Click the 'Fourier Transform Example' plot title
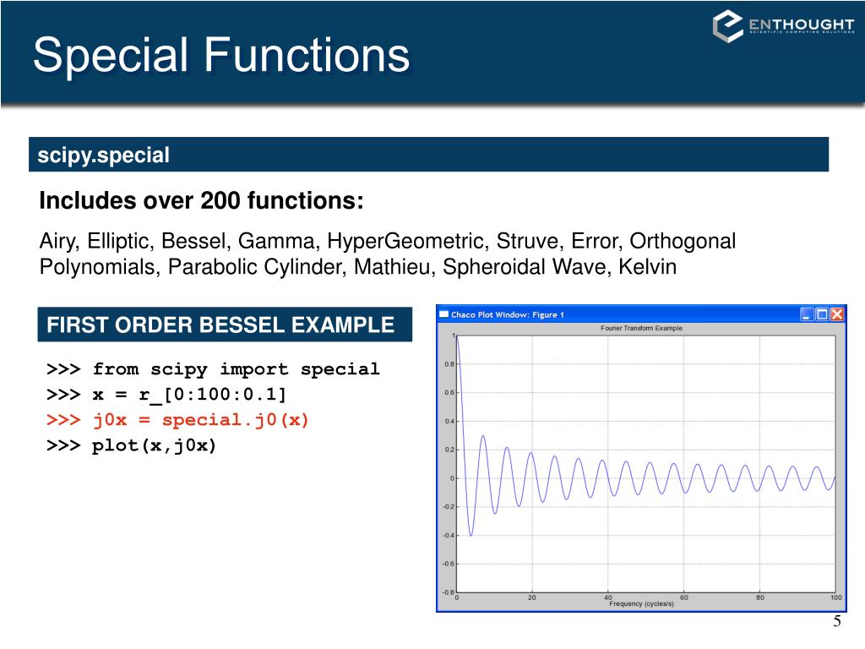865x649 pixels. [x=642, y=328]
